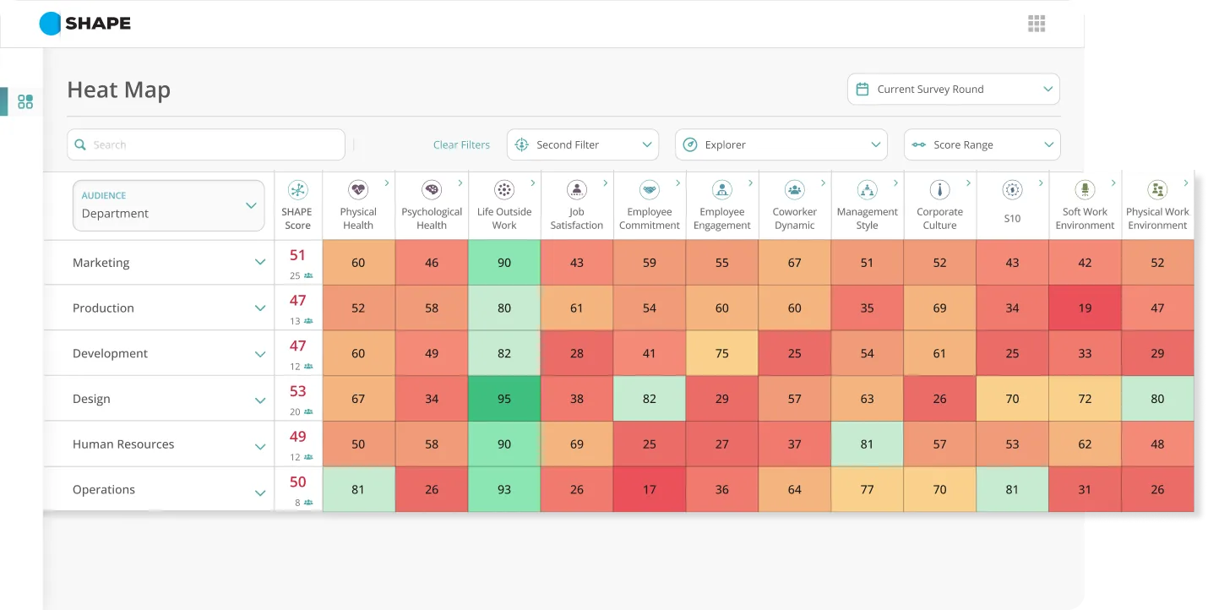Select the Life Outside Work column icon
This screenshot has width=1208, height=610.
click(504, 190)
